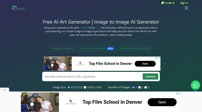Close the upper ad with X icon

pos(159,58)
